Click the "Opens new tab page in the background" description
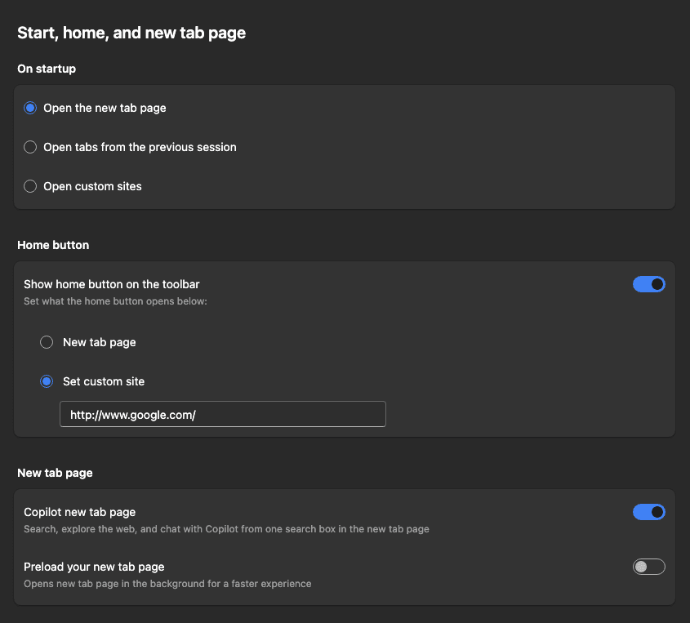Screen dimensions: 690x623 coord(167,584)
